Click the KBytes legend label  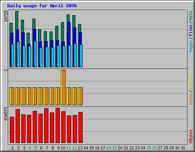click(x=190, y=136)
